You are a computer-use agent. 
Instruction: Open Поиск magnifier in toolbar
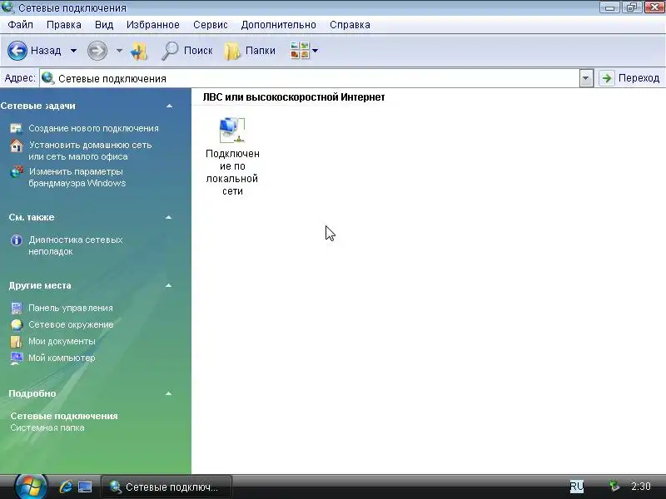point(170,51)
